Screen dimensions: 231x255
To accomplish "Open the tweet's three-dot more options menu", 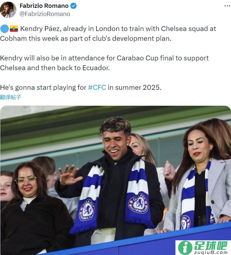I will [x=227, y=6].
